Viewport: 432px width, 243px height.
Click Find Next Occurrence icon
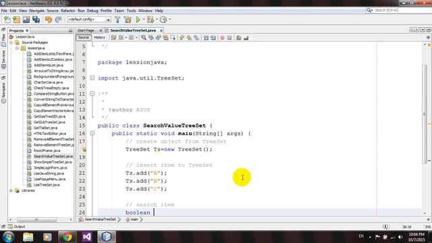tap(158, 38)
